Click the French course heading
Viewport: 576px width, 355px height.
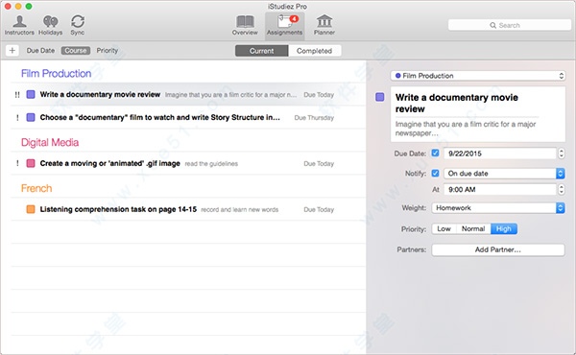point(36,188)
